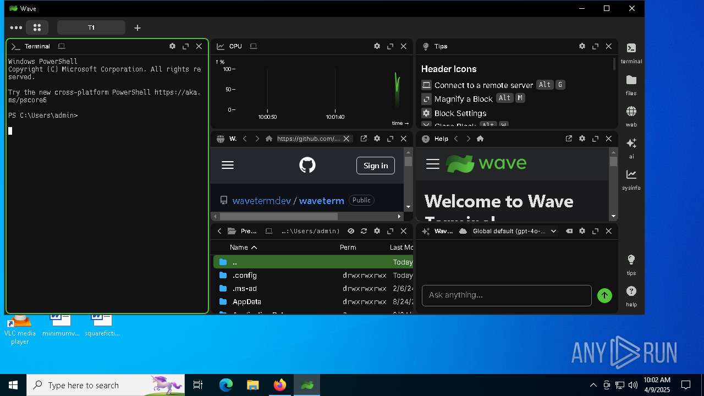This screenshot has width=704, height=396.
Task: Click the connection icon in Terminal header
Action: click(62, 46)
